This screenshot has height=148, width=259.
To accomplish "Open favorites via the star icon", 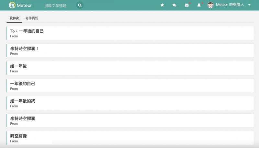I will (x=162, y=5).
